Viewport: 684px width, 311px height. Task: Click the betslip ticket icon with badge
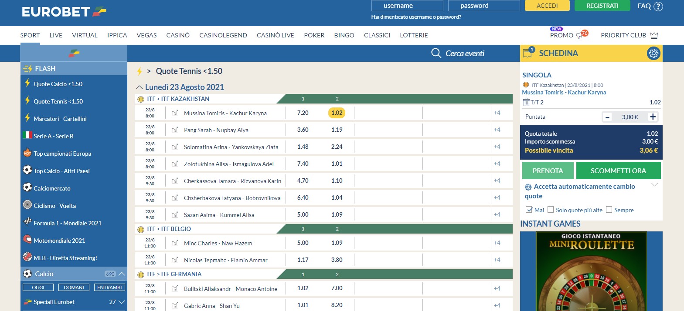[x=528, y=53]
